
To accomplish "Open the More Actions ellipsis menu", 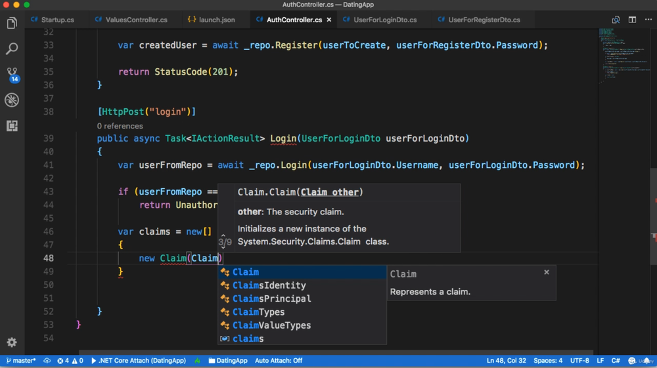I will (x=648, y=20).
